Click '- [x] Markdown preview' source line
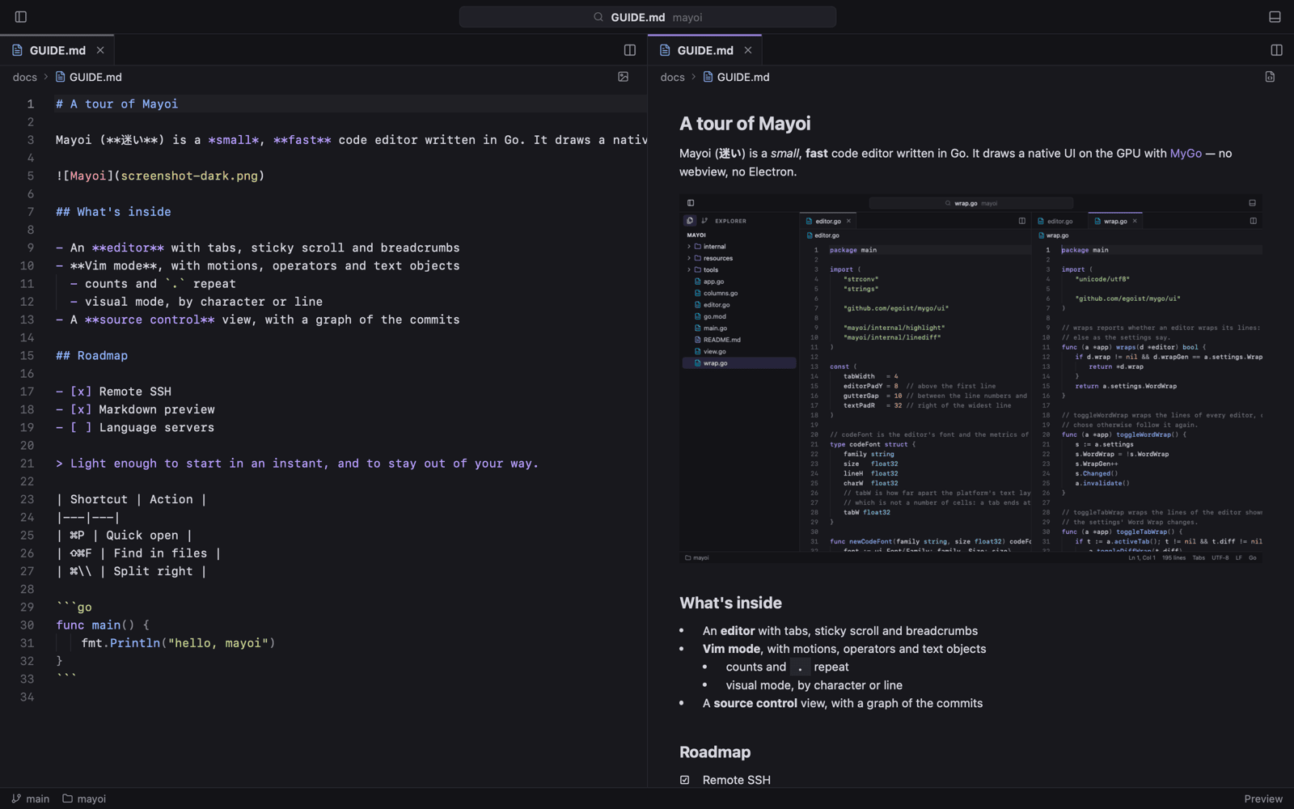1294x809 pixels. 136,409
